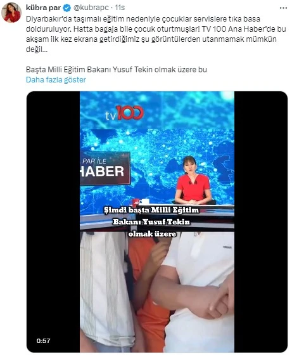
Task: Click the tweet paragraph starting 'Diyarbakır'da taşımalı'
Action: point(156,34)
